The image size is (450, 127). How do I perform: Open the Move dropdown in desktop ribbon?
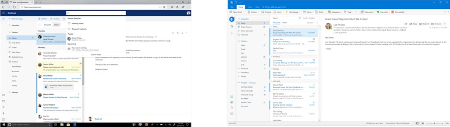pos(312,12)
